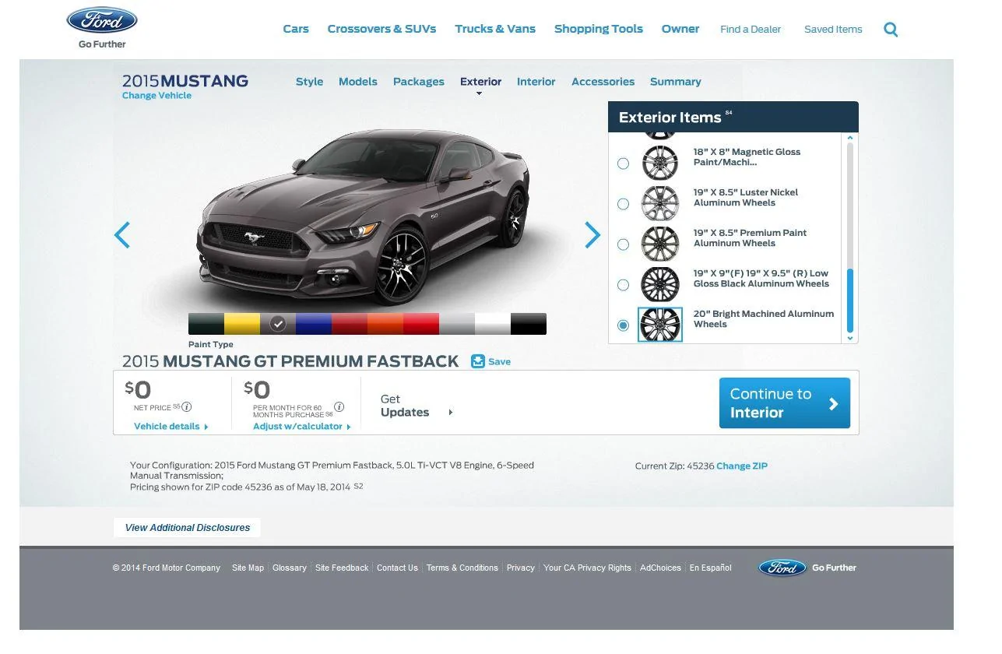Open the Crossovers & SUVs menu

tap(381, 29)
